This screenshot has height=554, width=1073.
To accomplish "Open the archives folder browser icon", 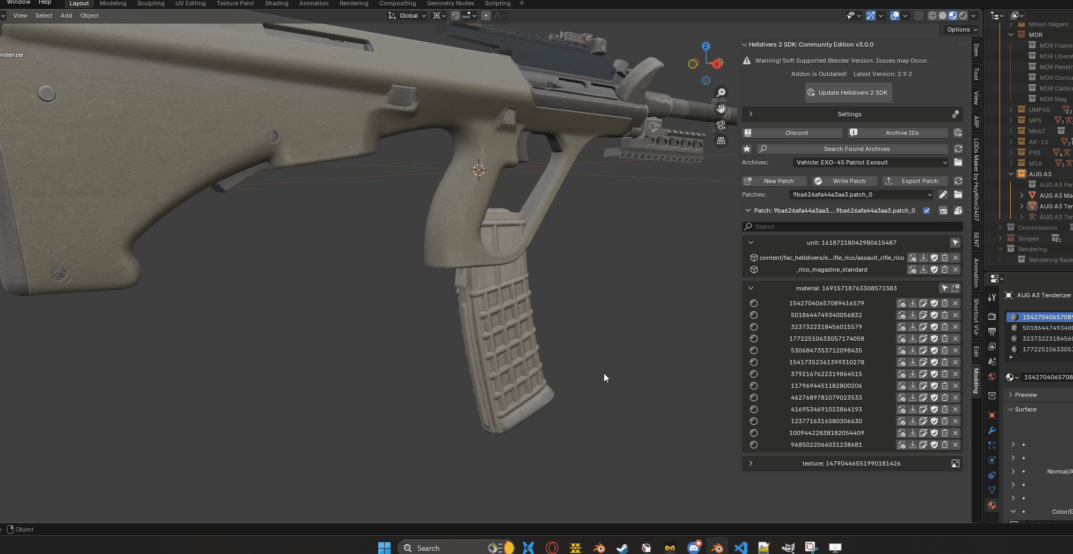I will click(958, 162).
